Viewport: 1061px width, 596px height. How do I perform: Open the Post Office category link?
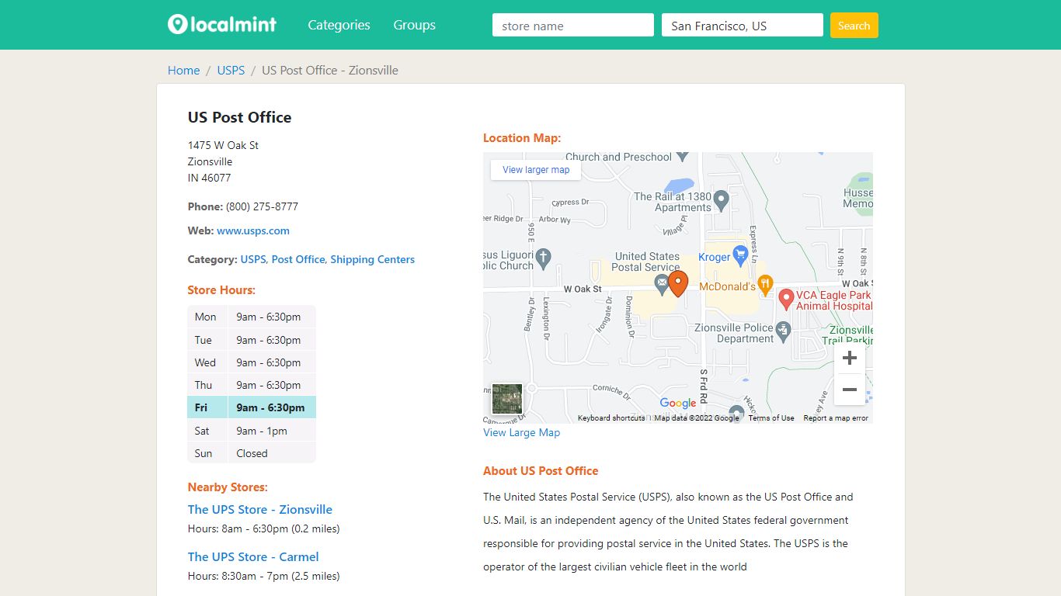click(298, 259)
